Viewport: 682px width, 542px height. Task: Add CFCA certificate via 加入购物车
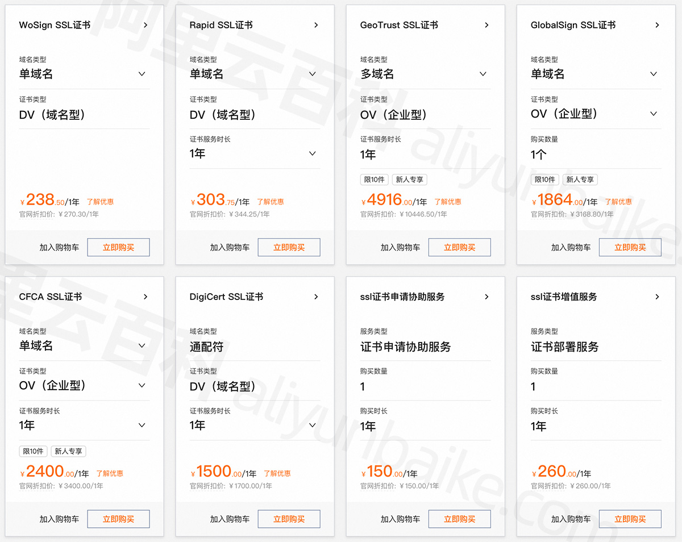59,519
